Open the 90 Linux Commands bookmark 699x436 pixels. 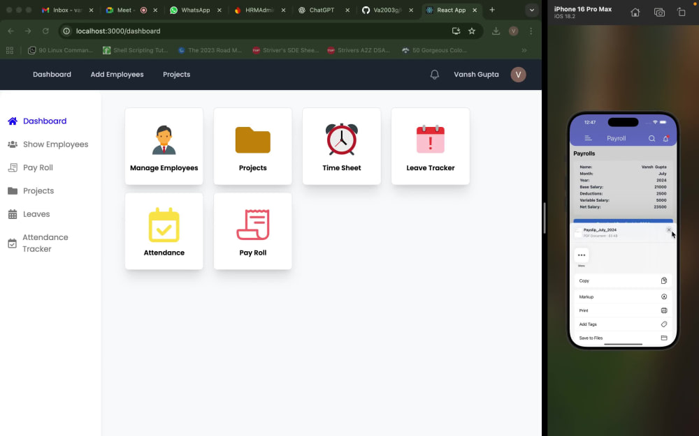coord(60,50)
